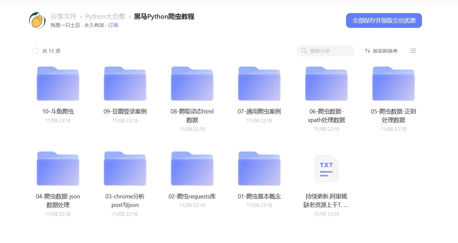Viewport: 458px width, 243px height.
Task: Open the 10-斗鱼爬虫 folder icon
Action: tap(58, 84)
